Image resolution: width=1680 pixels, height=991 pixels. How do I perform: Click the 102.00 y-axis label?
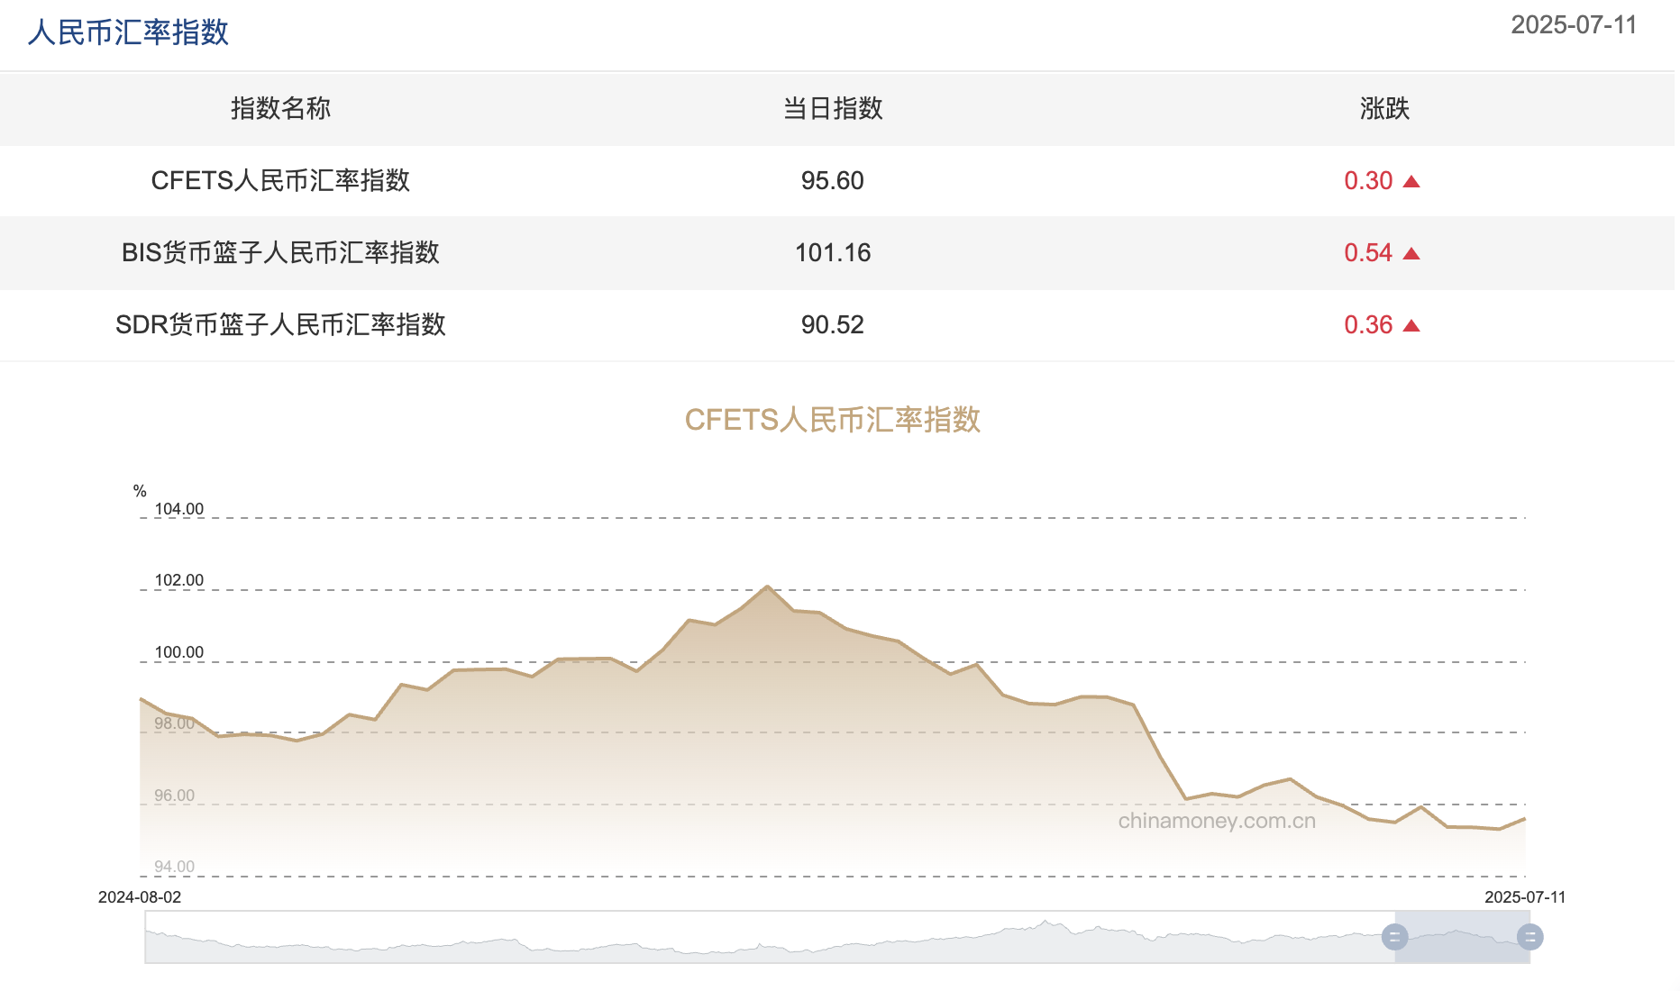pyautogui.click(x=178, y=580)
